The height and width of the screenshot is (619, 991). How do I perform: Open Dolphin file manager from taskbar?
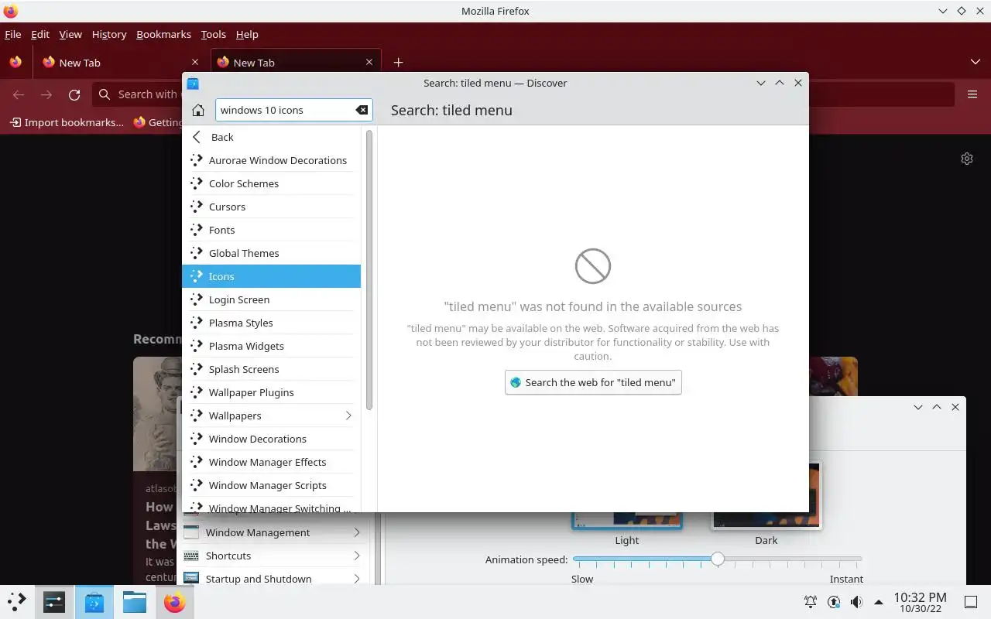pyautogui.click(x=135, y=601)
